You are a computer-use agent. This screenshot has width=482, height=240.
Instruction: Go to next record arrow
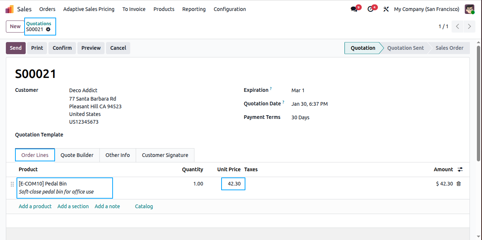click(x=470, y=26)
